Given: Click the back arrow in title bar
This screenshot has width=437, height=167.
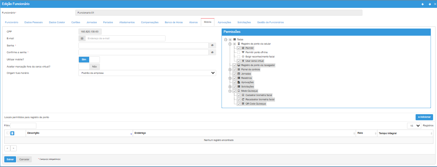Looking at the screenshot, I should 423,4.
